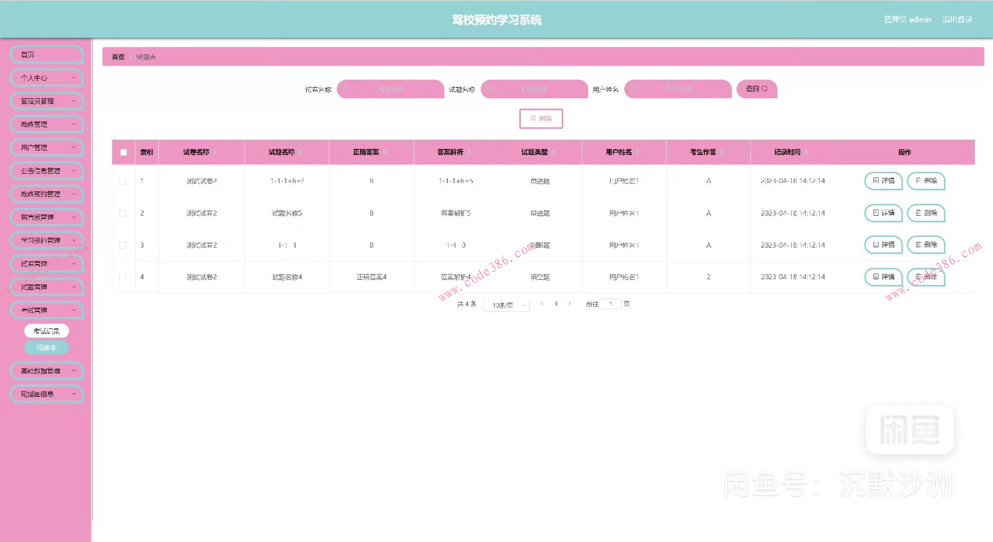Open the 10条/页 page size dropdown
The image size is (993, 542).
pyautogui.click(x=507, y=305)
